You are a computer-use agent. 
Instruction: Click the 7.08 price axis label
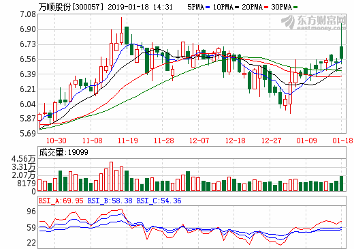point(28,14)
